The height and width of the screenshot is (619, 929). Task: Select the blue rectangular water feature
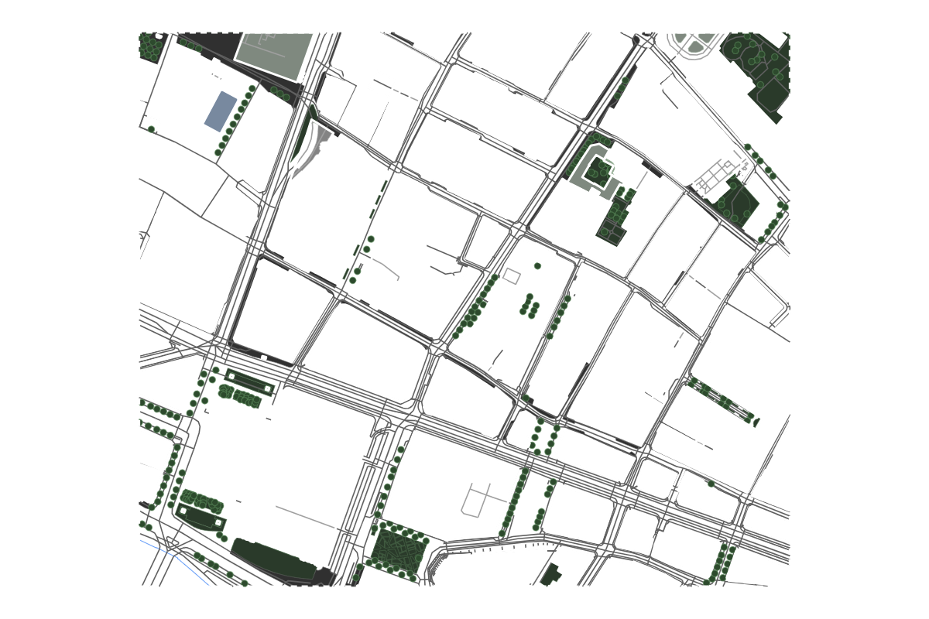click(221, 111)
